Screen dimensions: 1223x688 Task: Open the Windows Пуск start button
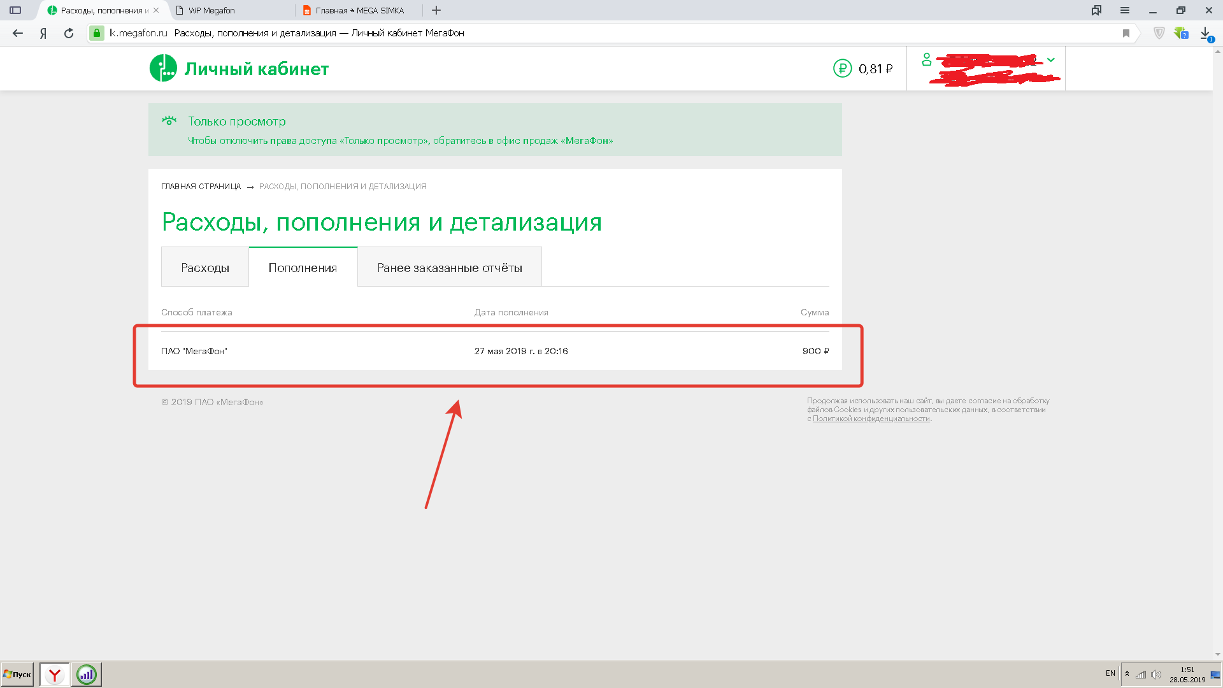pos(17,674)
